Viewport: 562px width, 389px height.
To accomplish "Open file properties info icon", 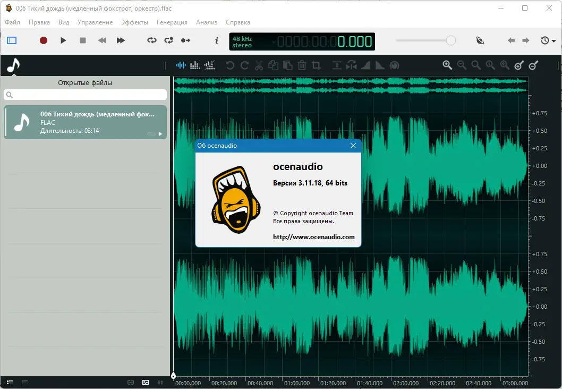I will (217, 40).
